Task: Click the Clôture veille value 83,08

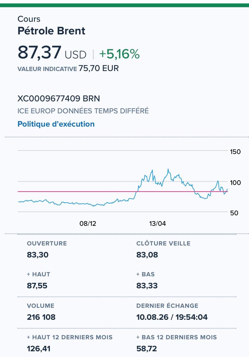Action: pos(147,255)
